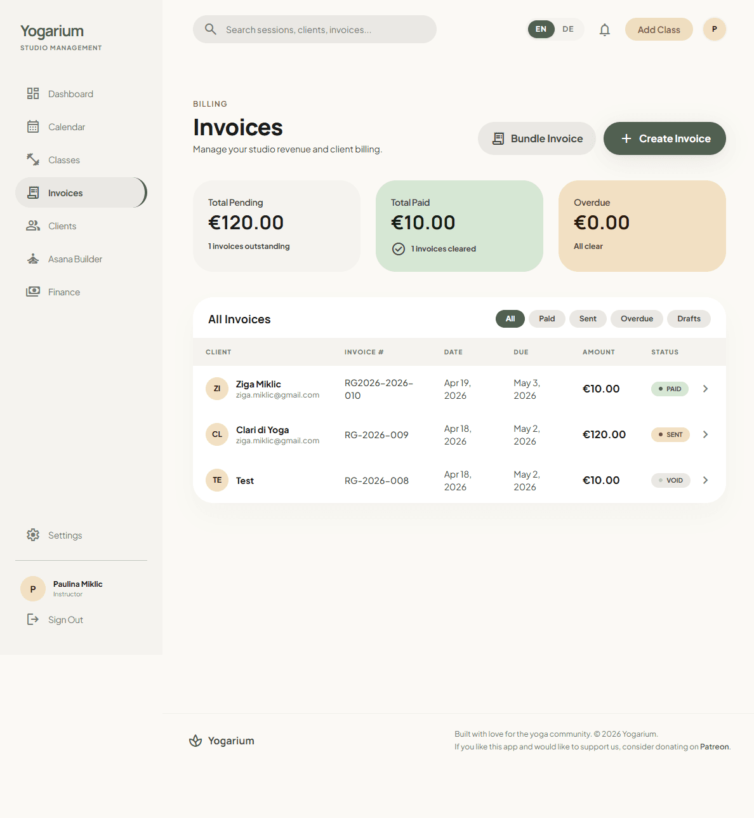This screenshot has height=818, width=754.
Task: Open Finance via the cash icon
Action: click(x=33, y=292)
